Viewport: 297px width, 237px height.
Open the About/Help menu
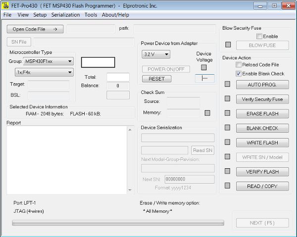tap(115, 15)
